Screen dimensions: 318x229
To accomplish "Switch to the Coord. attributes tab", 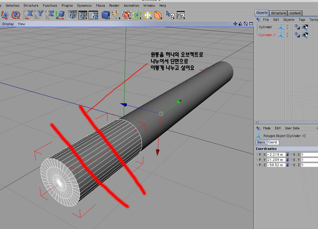I will click(273, 142).
